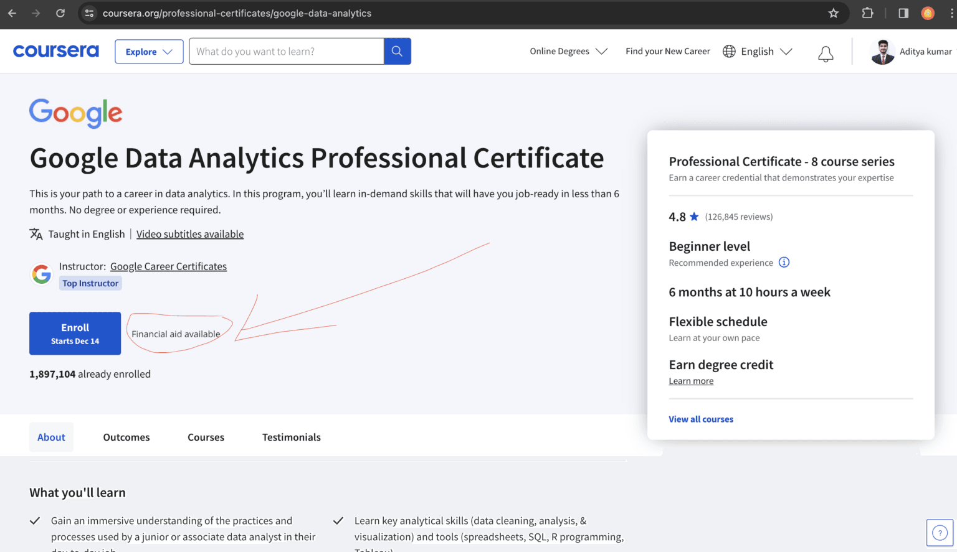957x552 pixels.
Task: Click the info icon next to Recommended experience
Action: point(784,262)
